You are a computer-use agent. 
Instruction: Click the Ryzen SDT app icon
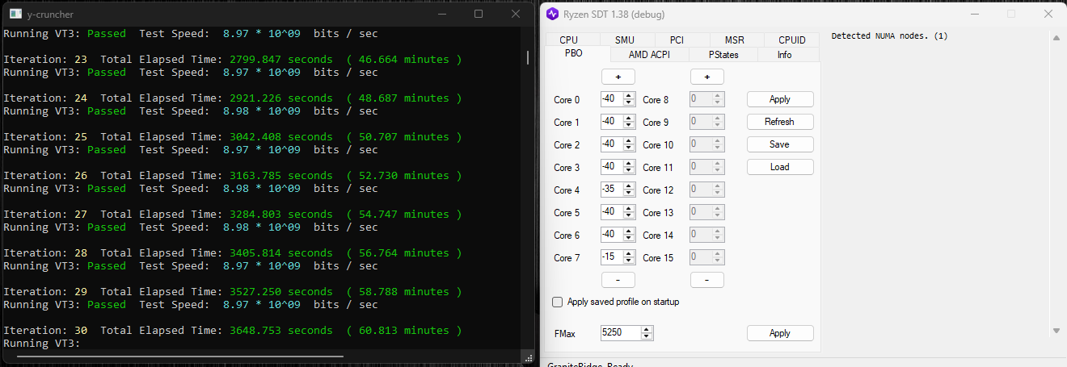click(552, 15)
